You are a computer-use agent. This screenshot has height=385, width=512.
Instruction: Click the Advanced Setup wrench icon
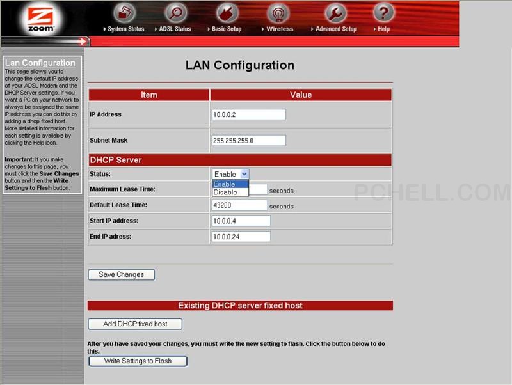[x=335, y=13]
